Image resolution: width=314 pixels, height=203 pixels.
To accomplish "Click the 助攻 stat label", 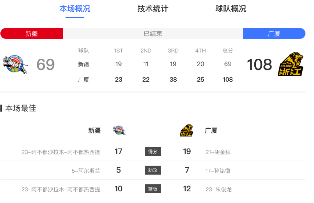I will (153, 170).
